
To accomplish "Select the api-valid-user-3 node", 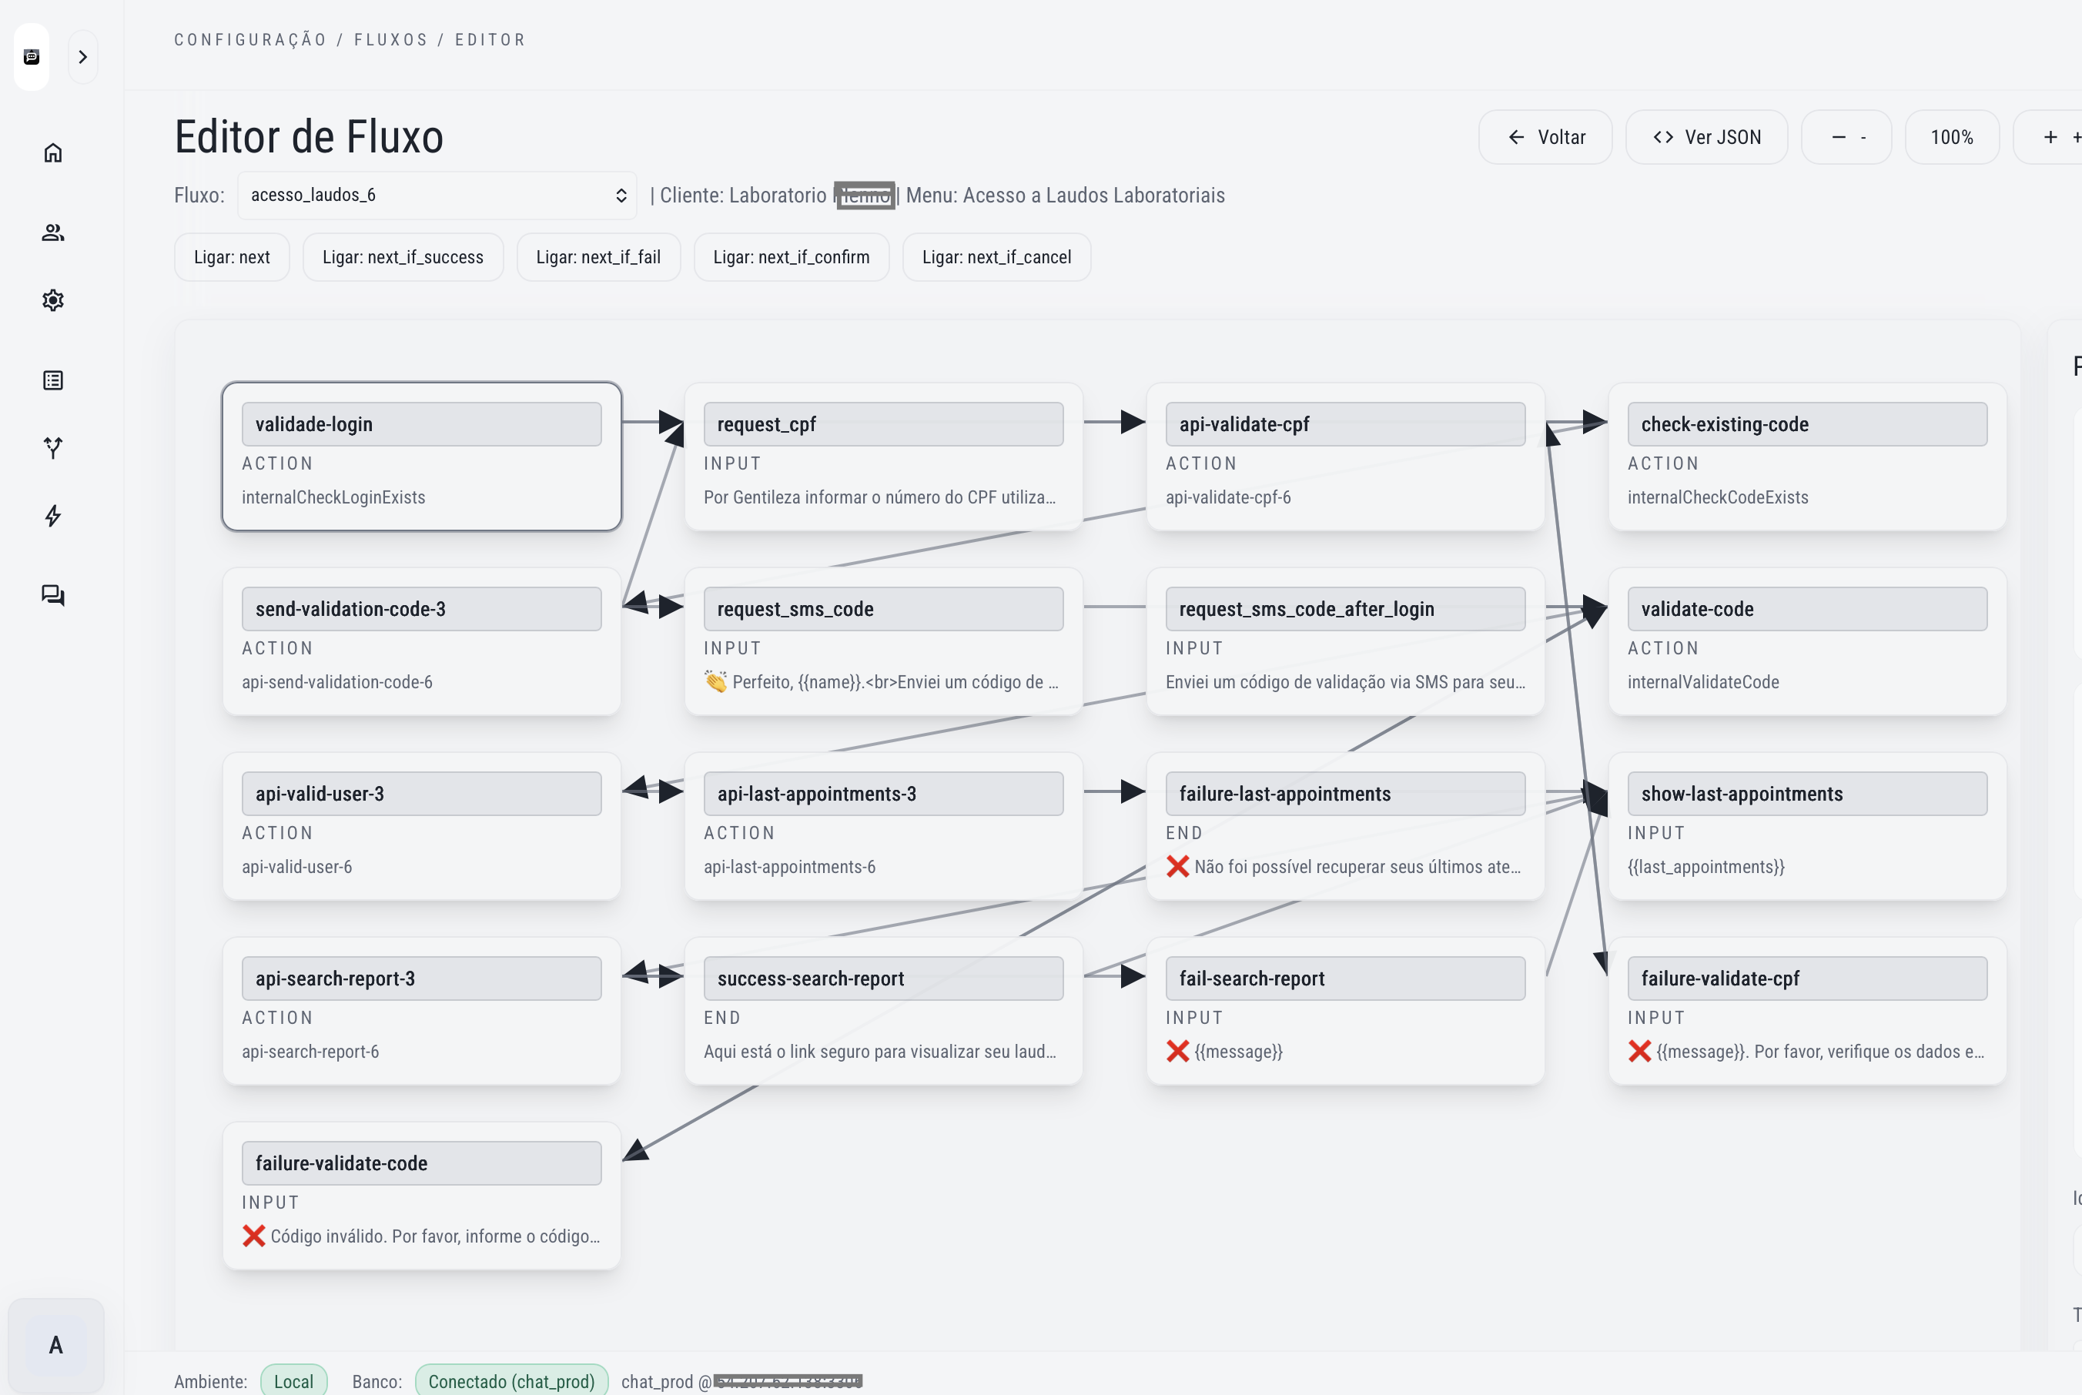I will [x=422, y=827].
